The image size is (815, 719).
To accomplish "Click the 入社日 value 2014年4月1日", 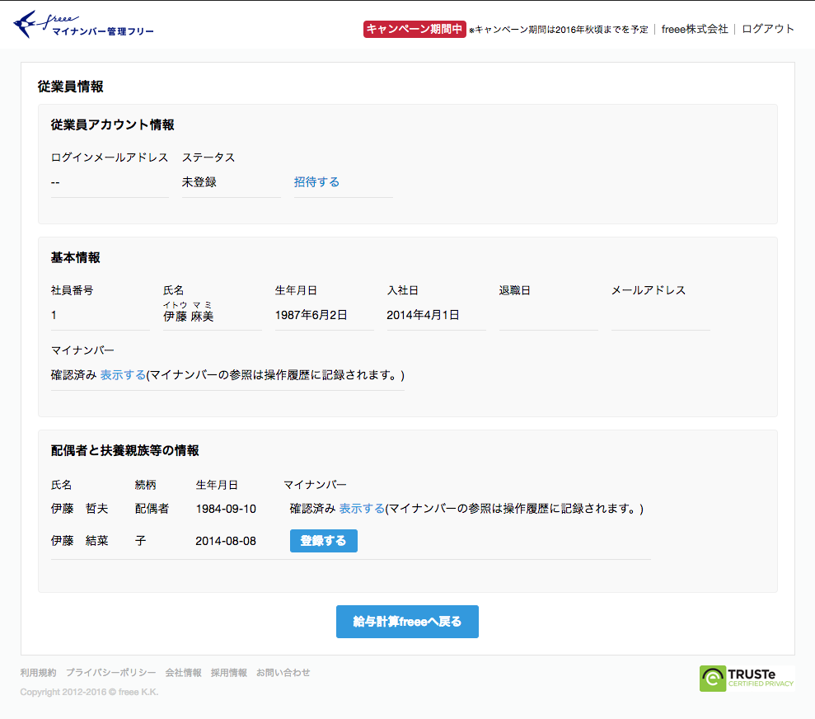I will tap(423, 315).
